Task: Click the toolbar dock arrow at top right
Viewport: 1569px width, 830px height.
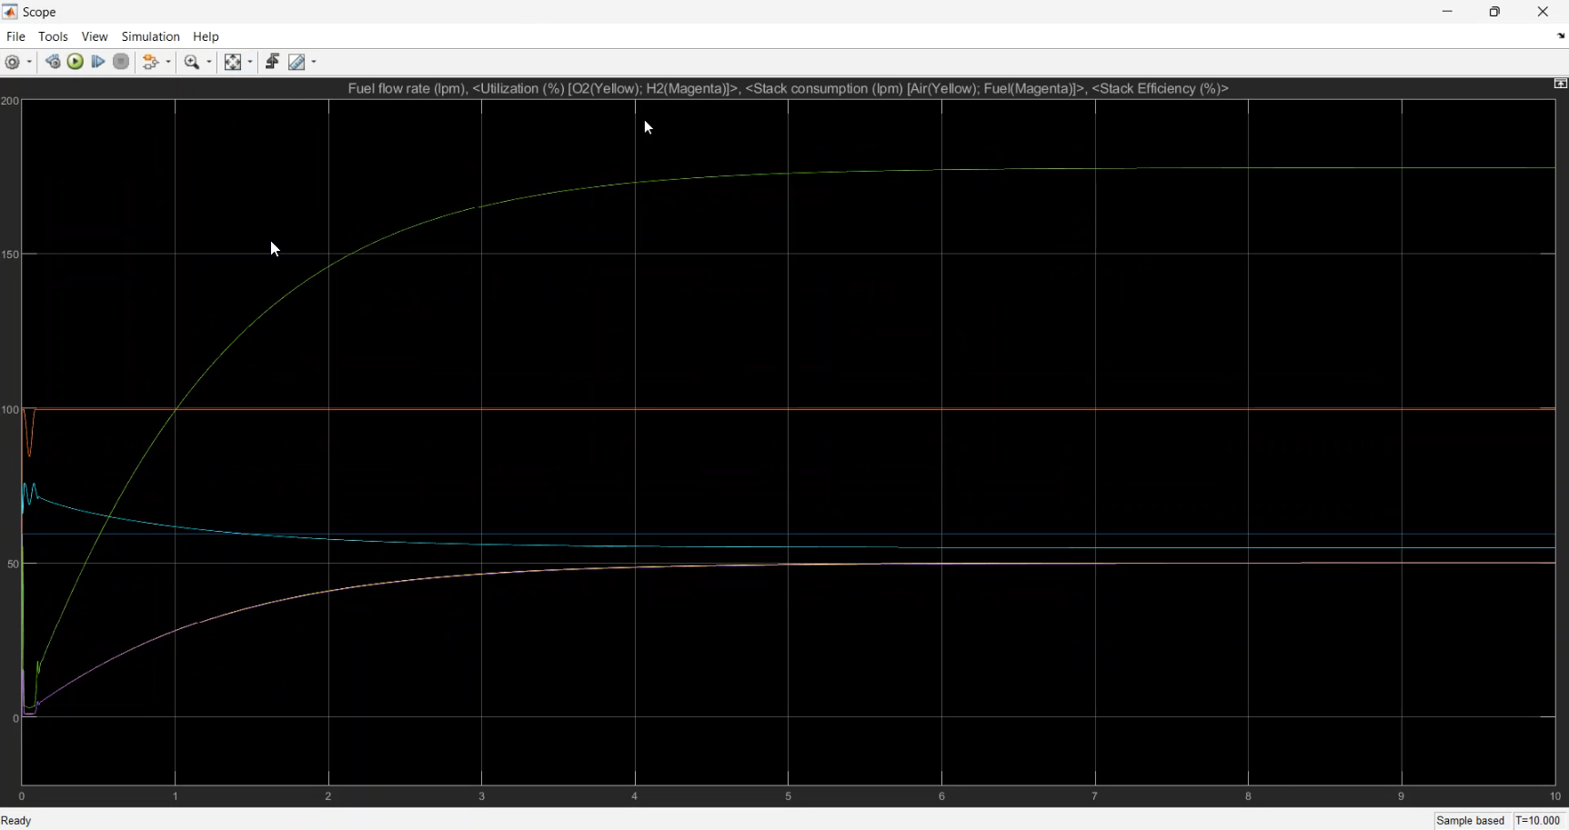Action: pyautogui.click(x=1561, y=36)
